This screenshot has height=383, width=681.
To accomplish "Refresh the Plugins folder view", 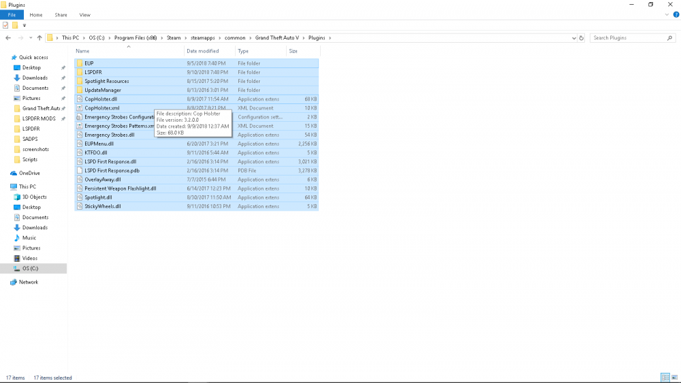I will (x=582, y=37).
